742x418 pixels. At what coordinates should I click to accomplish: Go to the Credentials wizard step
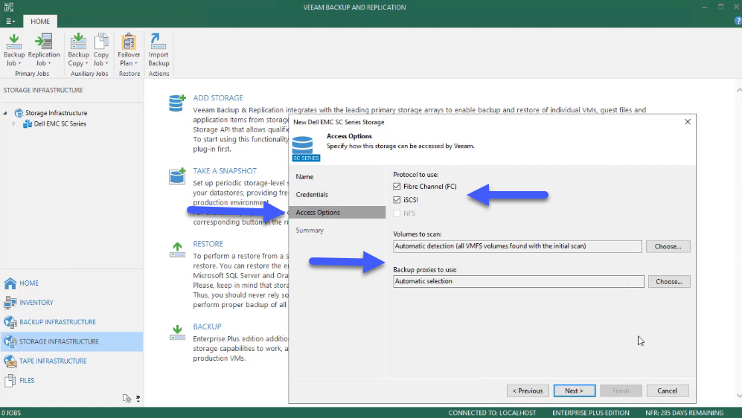[x=312, y=195]
